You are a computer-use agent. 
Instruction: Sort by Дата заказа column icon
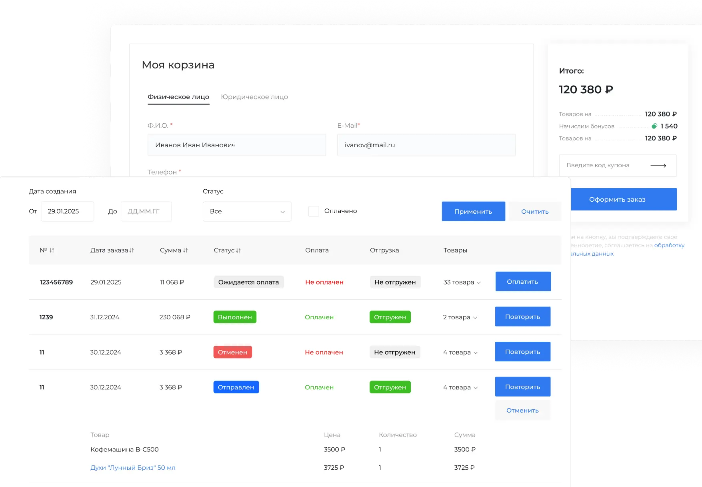pyautogui.click(x=132, y=250)
